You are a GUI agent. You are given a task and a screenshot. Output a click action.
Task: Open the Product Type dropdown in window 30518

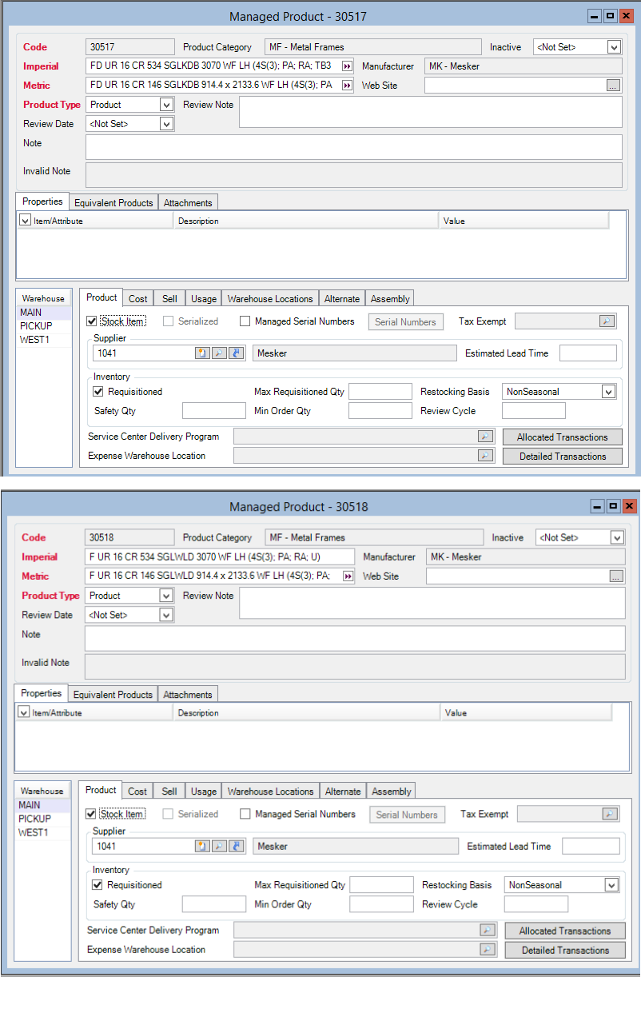point(166,596)
